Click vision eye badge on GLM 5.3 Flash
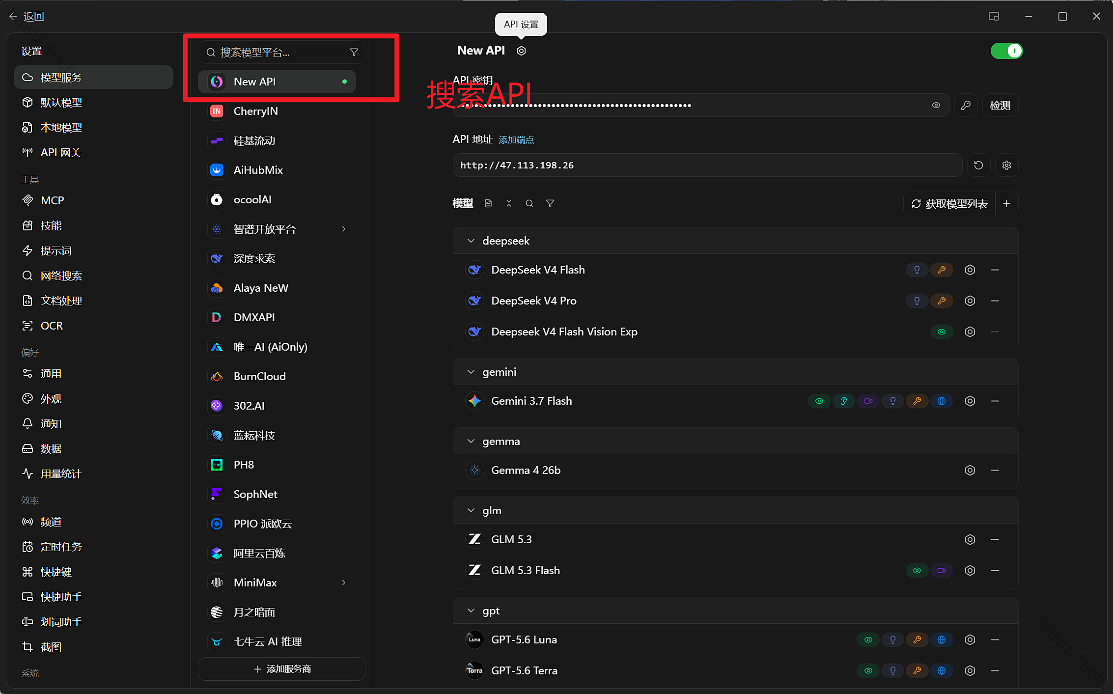The width and height of the screenshot is (1113, 694). [x=917, y=570]
